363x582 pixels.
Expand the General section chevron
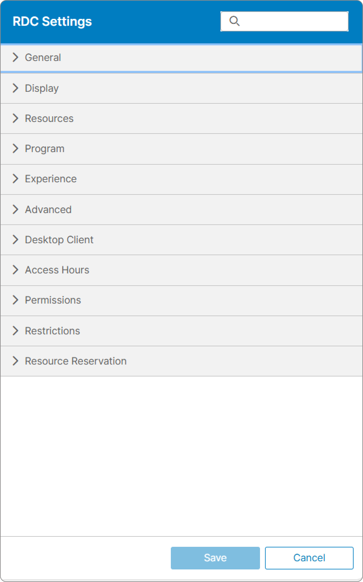15,57
